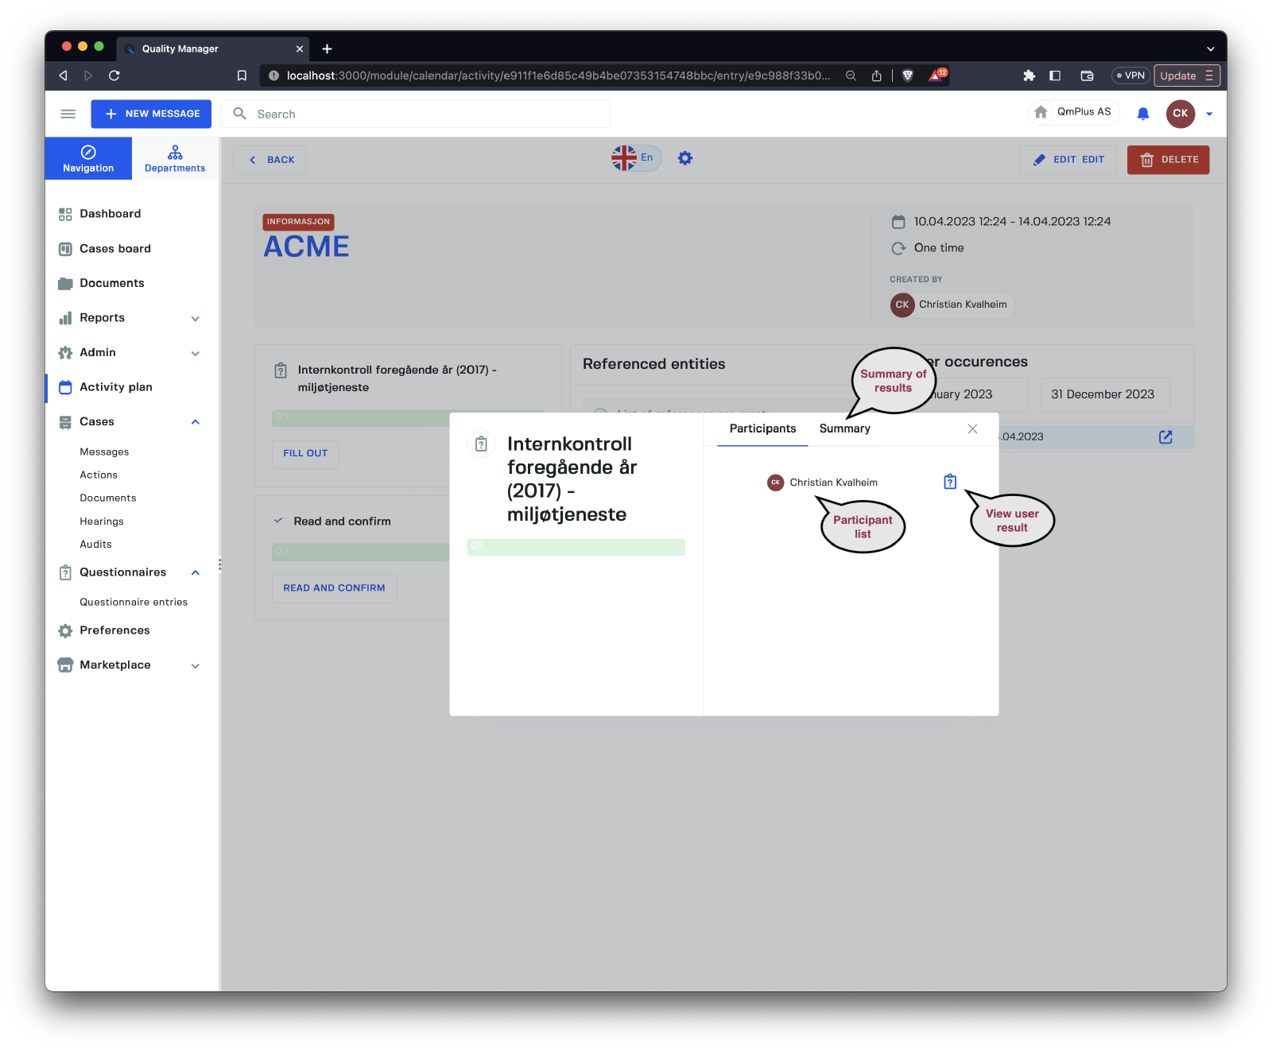Expand the Reports menu
This screenshot has width=1272, height=1051.
pyautogui.click(x=196, y=318)
